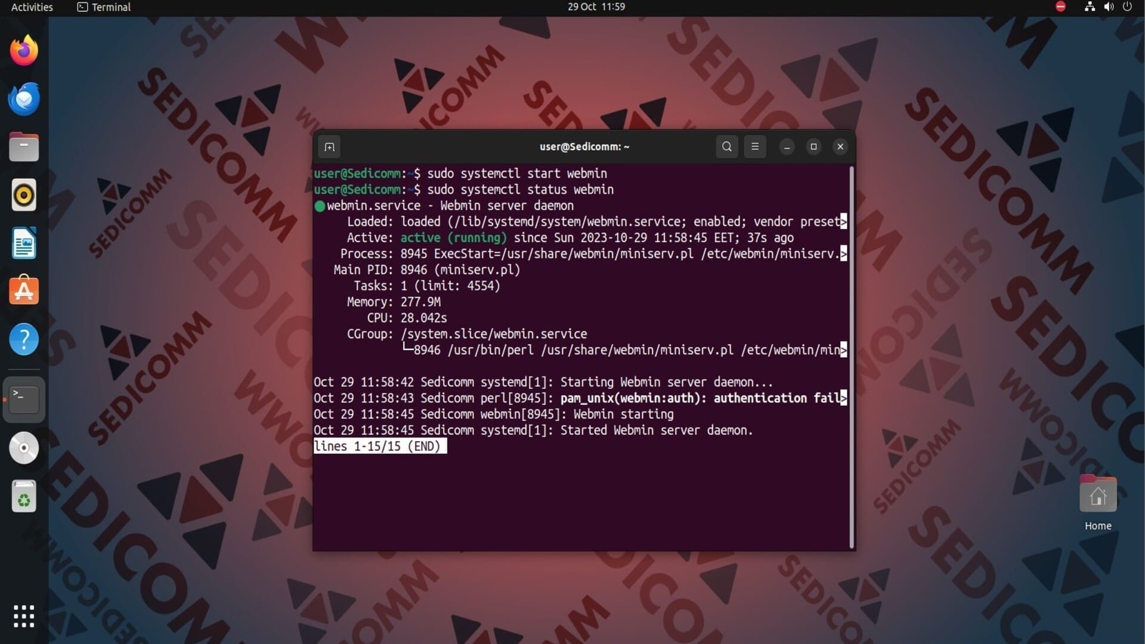Select the Terminal icon in dock
The image size is (1145, 644).
pyautogui.click(x=24, y=400)
